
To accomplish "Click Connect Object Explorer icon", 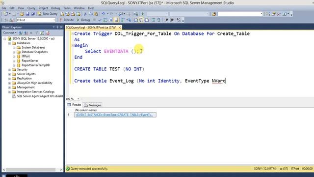I will 21,33.
